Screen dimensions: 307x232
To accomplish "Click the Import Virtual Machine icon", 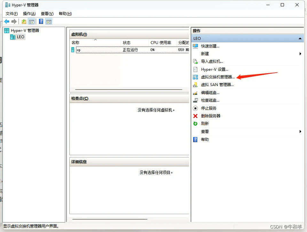I will [195, 62].
